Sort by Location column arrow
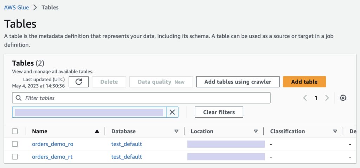 coord(256,131)
